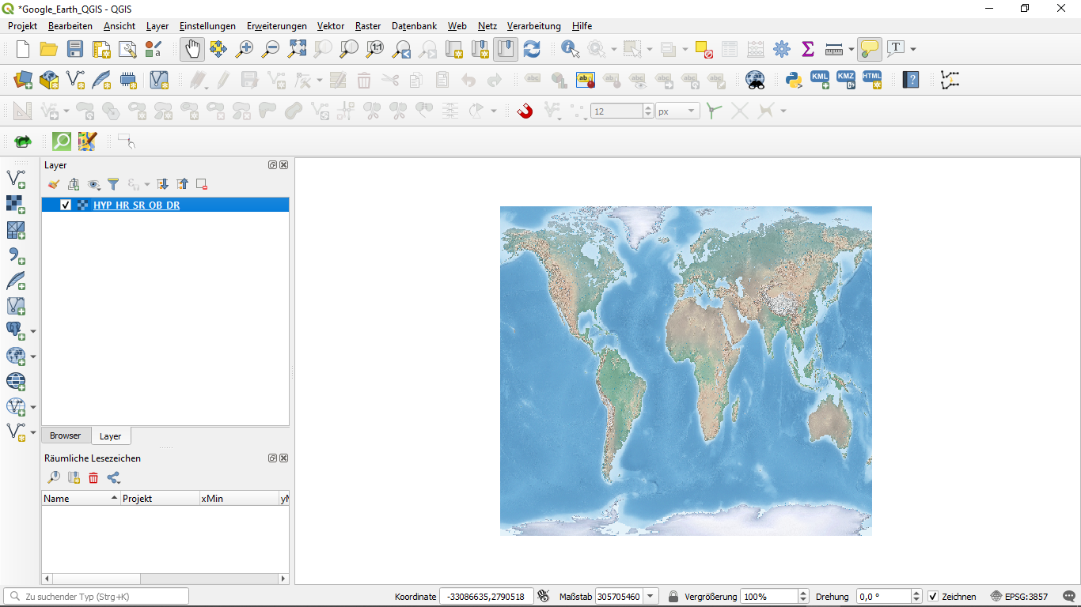
Task: Refresh the map canvas
Action: (x=532, y=49)
